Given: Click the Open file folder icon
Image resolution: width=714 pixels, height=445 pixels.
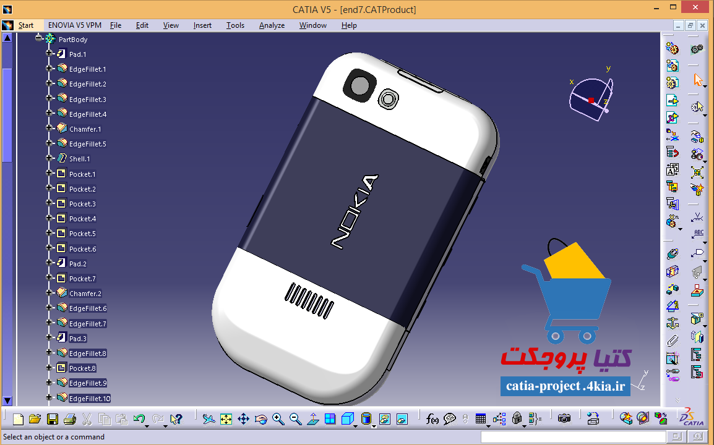Looking at the screenshot, I should tap(35, 419).
